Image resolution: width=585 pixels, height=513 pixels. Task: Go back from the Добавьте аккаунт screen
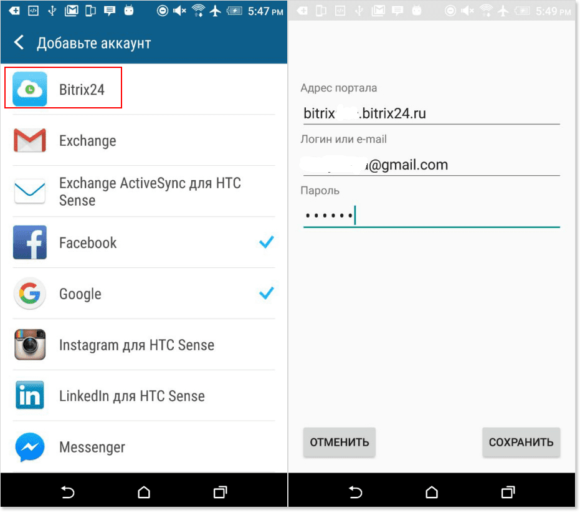[19, 42]
